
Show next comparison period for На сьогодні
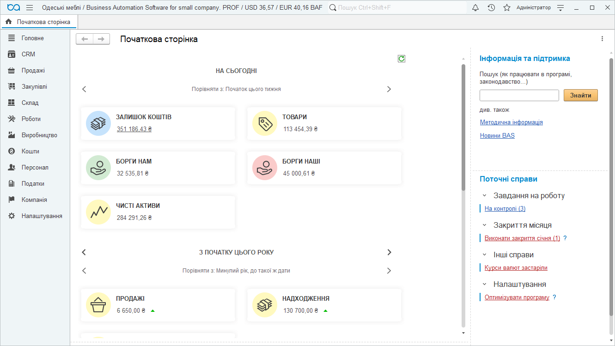pyautogui.click(x=389, y=89)
